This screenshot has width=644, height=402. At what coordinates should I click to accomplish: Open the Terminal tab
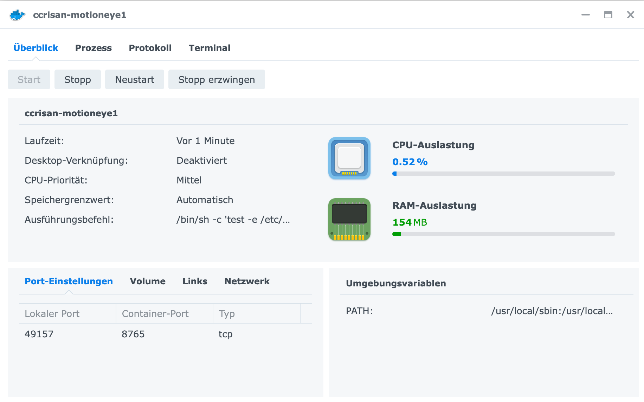tap(209, 48)
